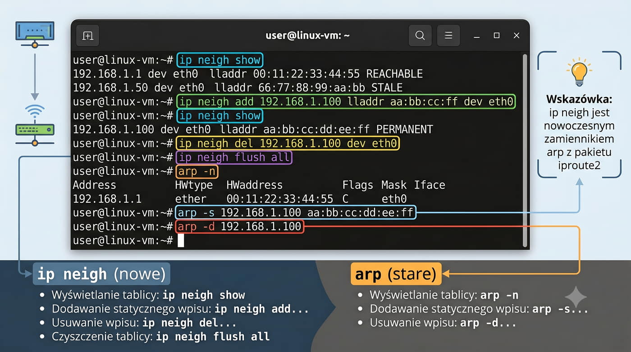Viewport: 631px width, 352px height.
Task: Close the terminal window
Action: pyautogui.click(x=517, y=36)
